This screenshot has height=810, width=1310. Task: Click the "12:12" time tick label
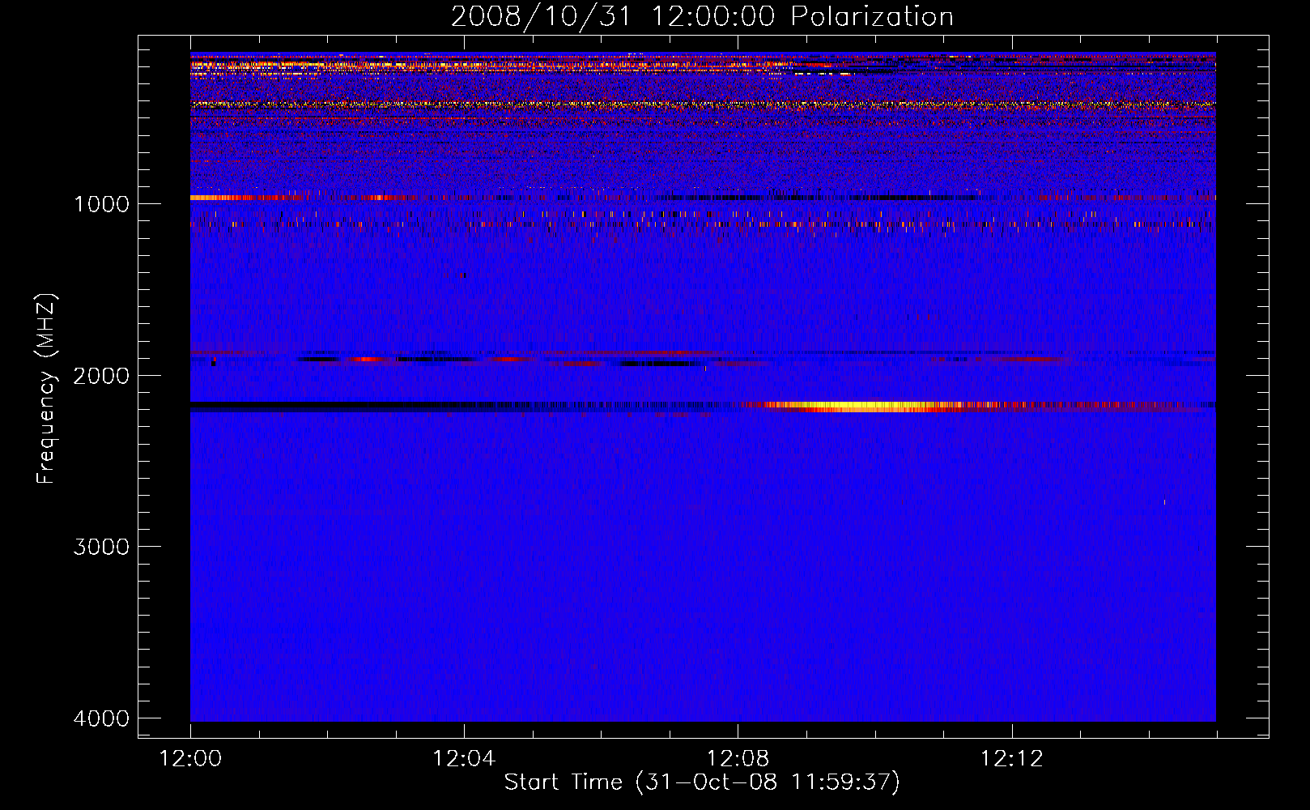click(x=1012, y=758)
